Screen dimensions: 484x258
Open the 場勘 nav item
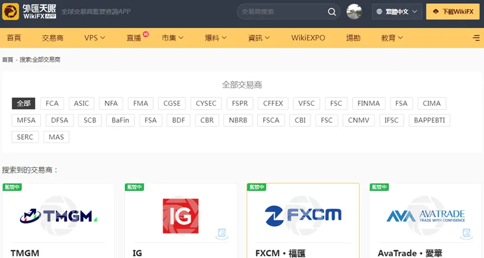(353, 38)
